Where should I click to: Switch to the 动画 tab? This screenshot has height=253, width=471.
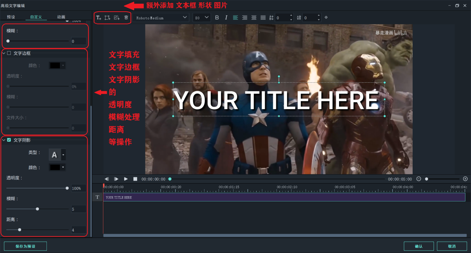click(x=61, y=17)
